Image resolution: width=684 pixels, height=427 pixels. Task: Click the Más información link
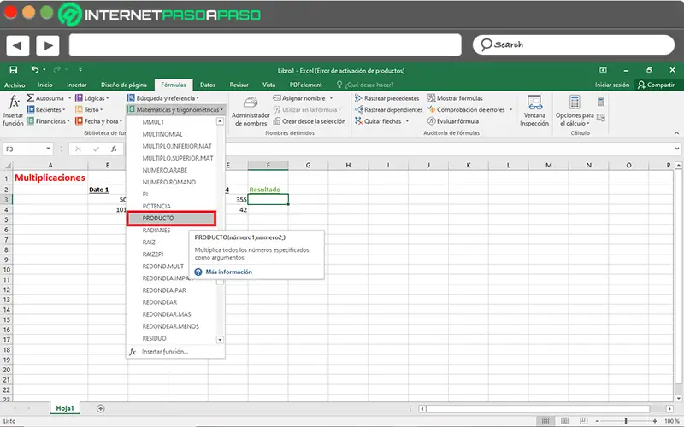[x=228, y=272]
